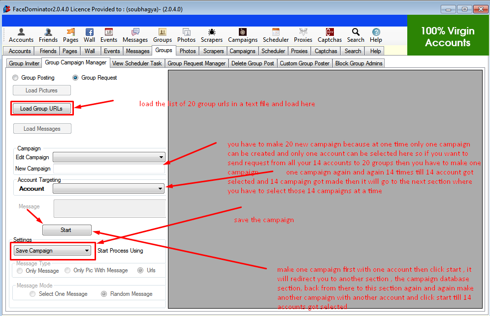
Task: Select the Groups main tab
Action: tap(164, 50)
